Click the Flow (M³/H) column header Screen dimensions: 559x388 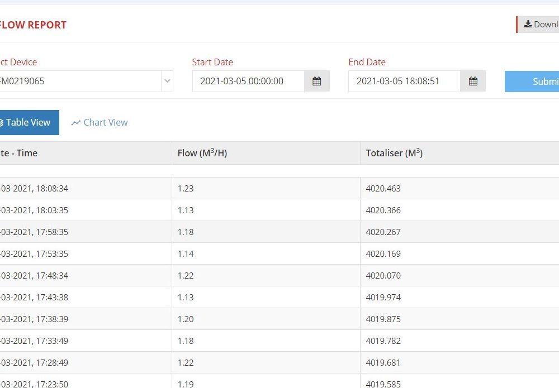201,152
